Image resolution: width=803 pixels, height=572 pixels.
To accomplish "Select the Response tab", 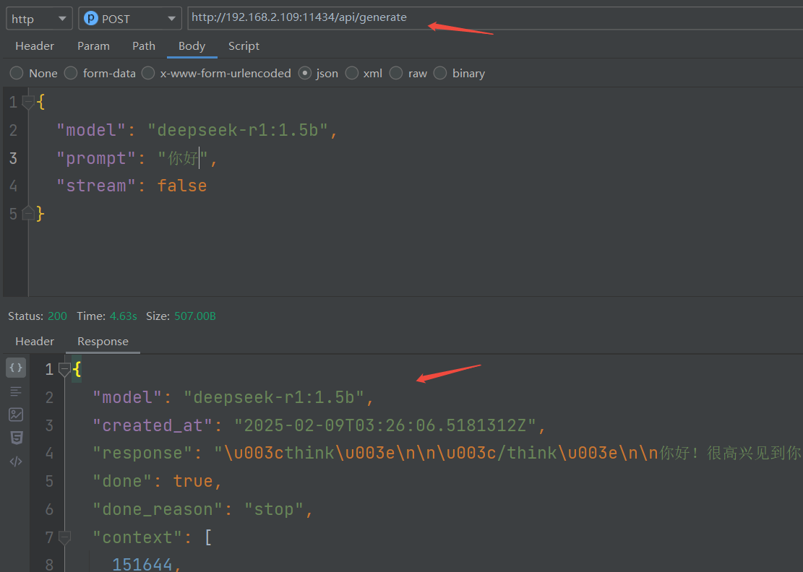I will (x=103, y=342).
